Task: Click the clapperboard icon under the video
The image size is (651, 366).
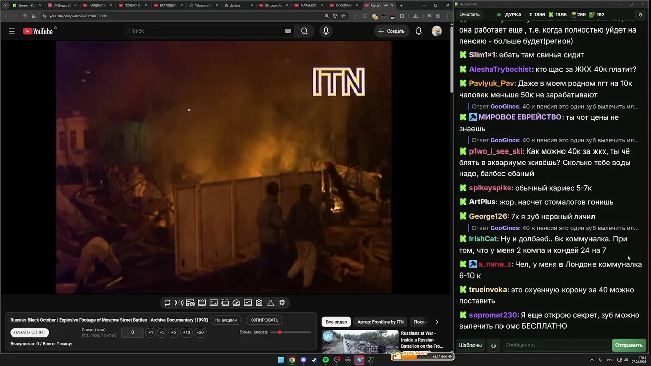Action: (202, 303)
